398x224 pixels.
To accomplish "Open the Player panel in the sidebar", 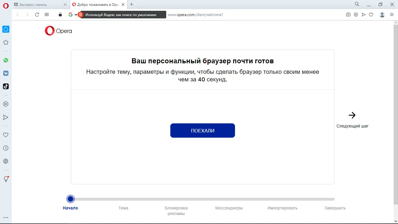I will pos(6,104).
